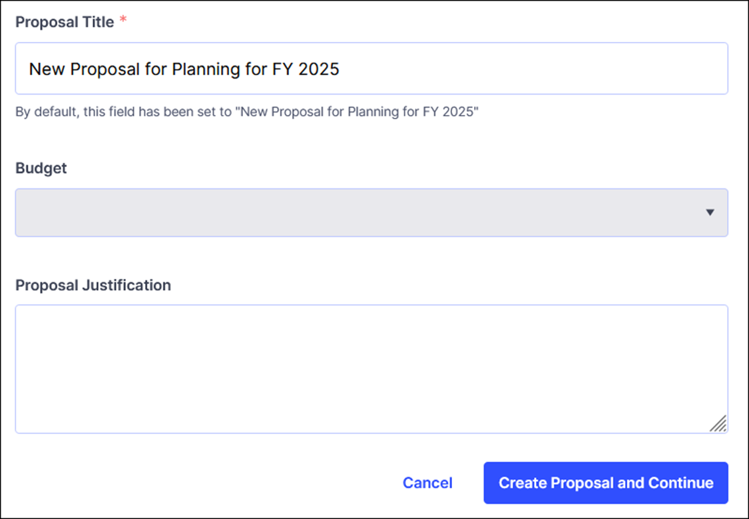Click the red required asterisk
749x519 pixels.
[123, 21]
